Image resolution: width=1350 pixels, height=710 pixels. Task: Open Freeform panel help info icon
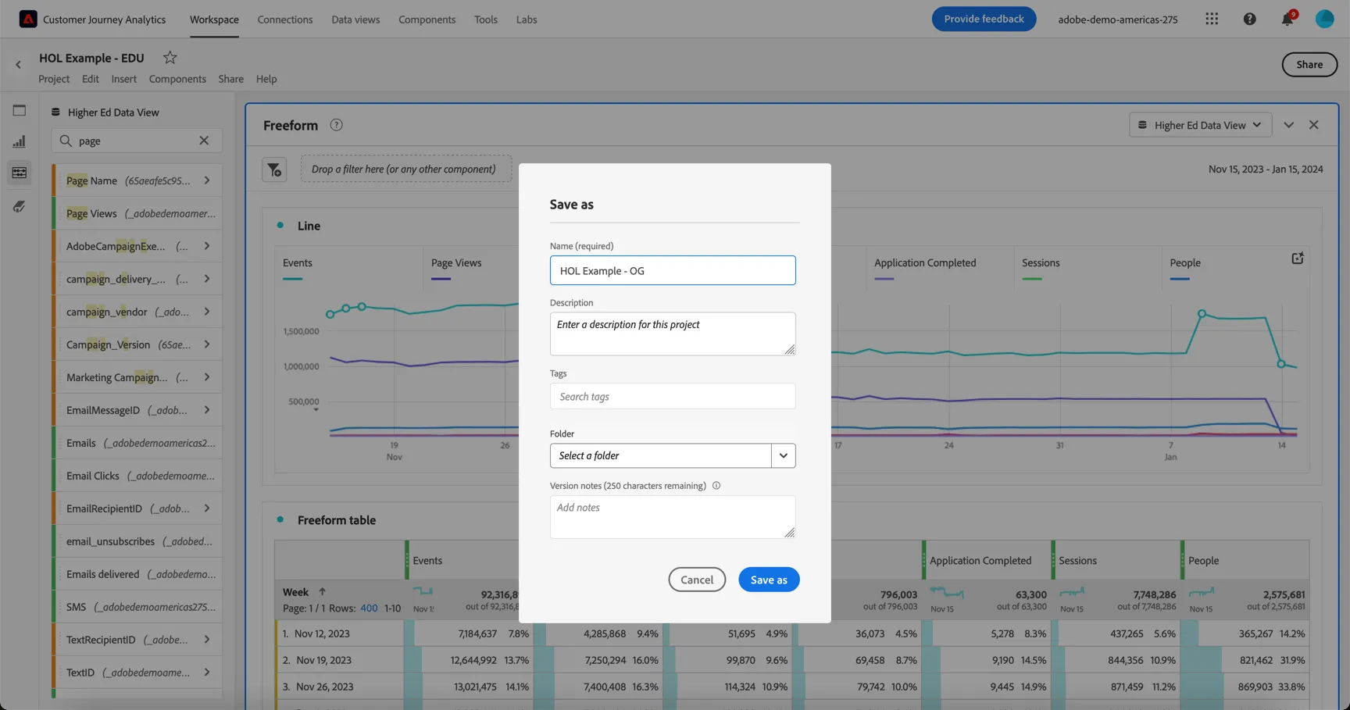pyautogui.click(x=336, y=125)
